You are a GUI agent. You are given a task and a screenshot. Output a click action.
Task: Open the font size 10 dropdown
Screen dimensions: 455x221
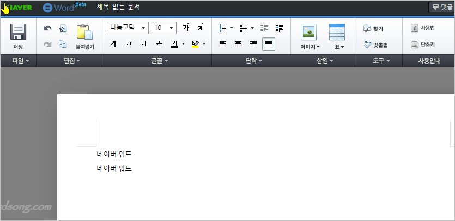click(163, 27)
